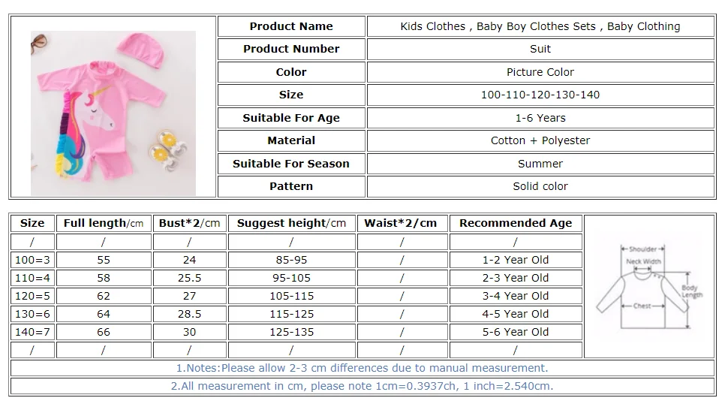Select the 100-110-120-130-140 size range cell
Viewport: 719px width, 401px height.
tap(540, 95)
